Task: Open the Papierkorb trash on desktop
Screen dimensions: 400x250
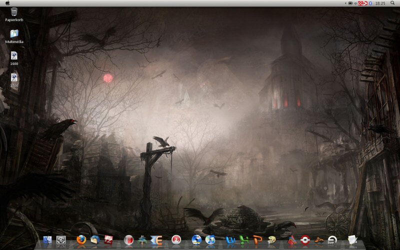Action: [x=14, y=12]
